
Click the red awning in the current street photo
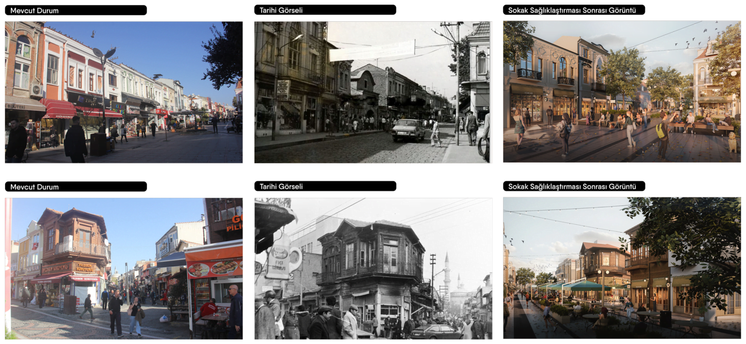point(59,108)
